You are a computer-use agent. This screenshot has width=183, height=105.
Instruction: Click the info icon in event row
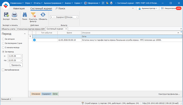(34, 40)
